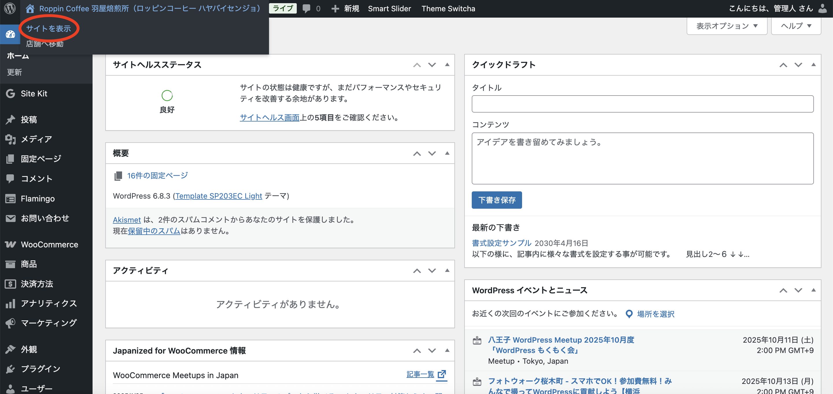Open the 固定ページ sidebar menu

[41, 159]
